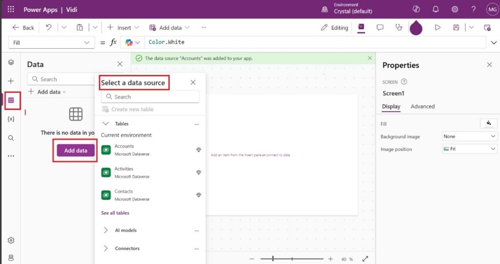Viewport: 500px width, 264px height.
Task: Open the Variables icon in sidebar
Action: point(11,119)
